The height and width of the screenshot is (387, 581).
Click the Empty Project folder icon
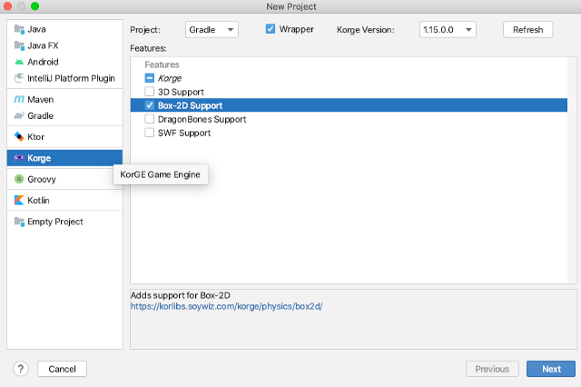coord(19,222)
